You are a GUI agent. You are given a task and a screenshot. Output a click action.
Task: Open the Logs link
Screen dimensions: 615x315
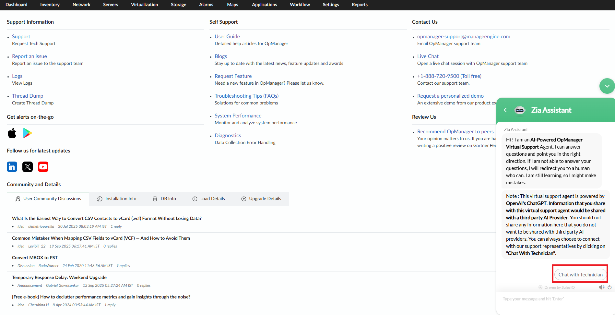(x=17, y=76)
